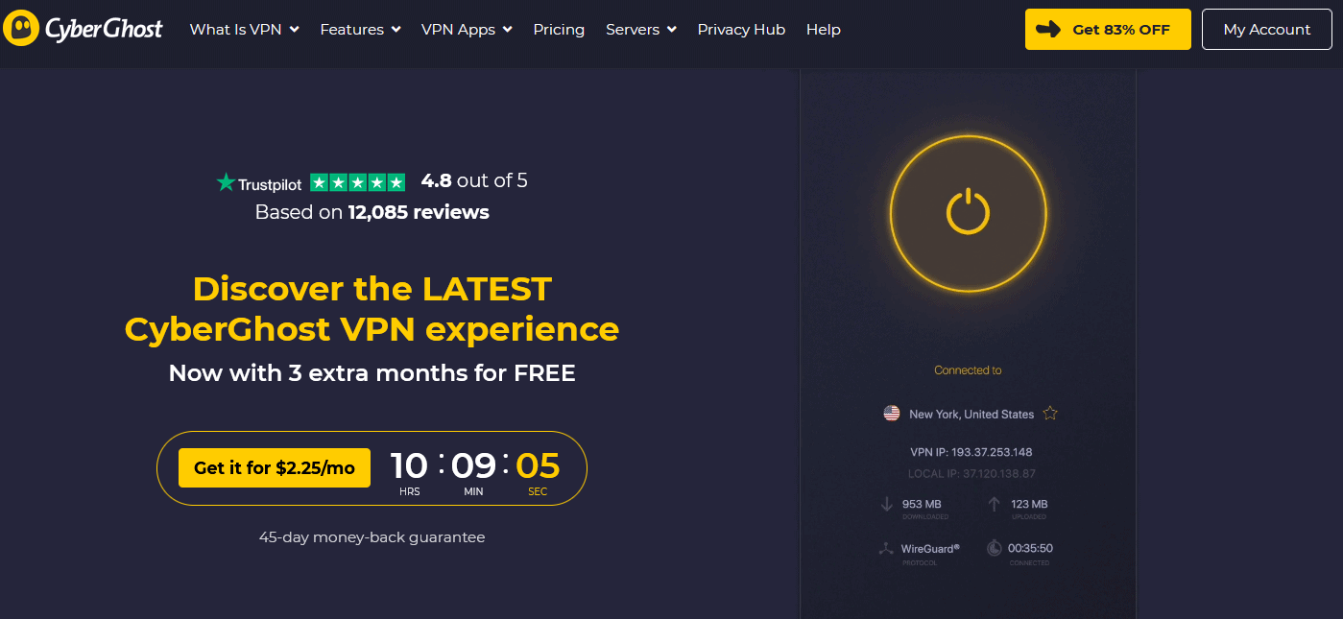This screenshot has height=619, width=1343.
Task: Open My Account
Action: point(1266,30)
